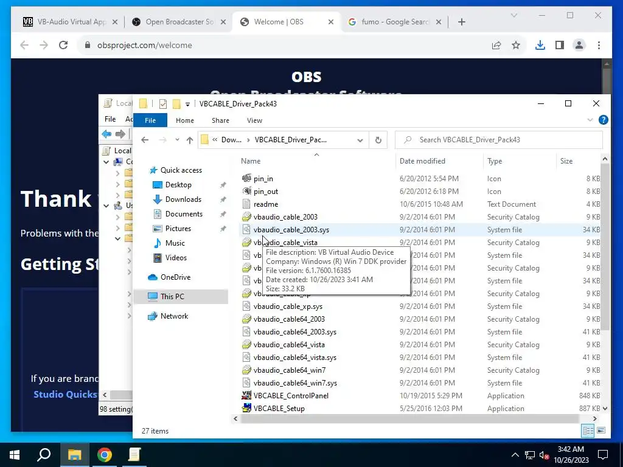The height and width of the screenshot is (467, 623).
Task: Open the Share ribbon tab
Action: [220, 120]
